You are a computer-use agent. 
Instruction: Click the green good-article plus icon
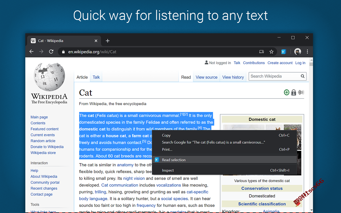tap(287, 92)
